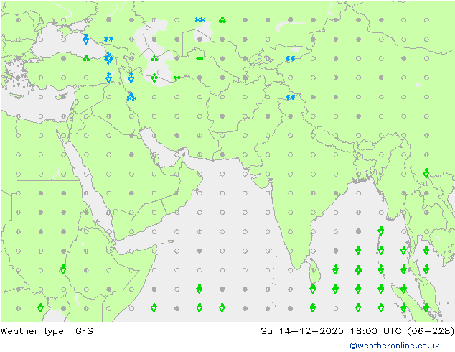
Task: Click the large blue snowflake over eastern Turkey
Action: click(x=108, y=57)
